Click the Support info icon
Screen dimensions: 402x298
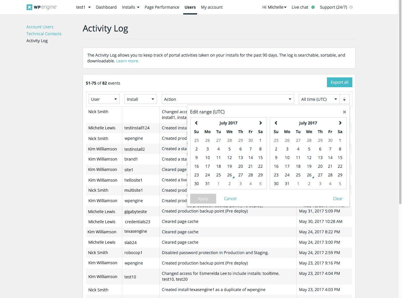pos(351,7)
